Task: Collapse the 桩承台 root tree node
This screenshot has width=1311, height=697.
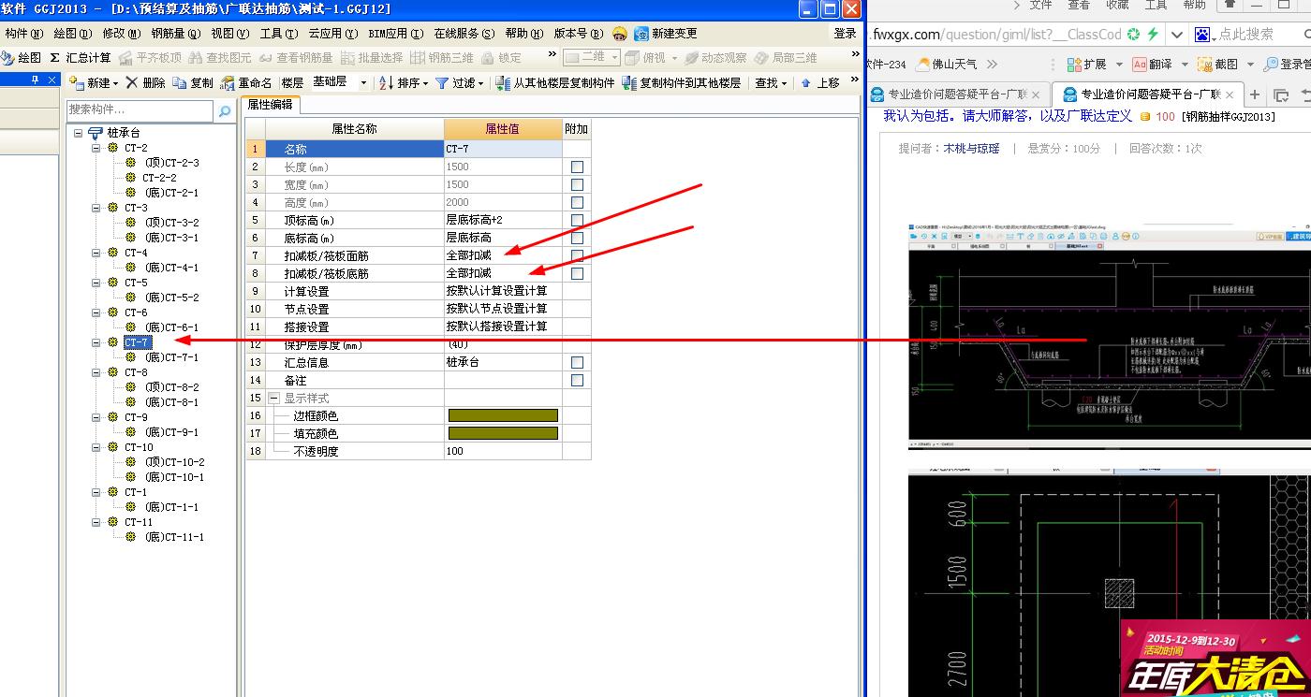Action: pyautogui.click(x=78, y=133)
